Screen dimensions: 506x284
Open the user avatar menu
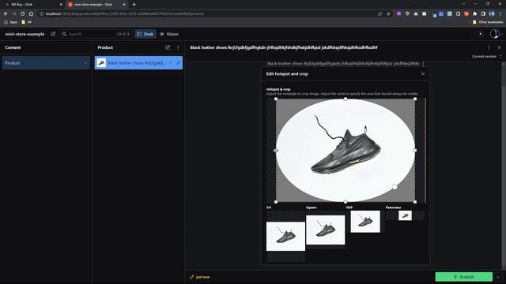496,34
